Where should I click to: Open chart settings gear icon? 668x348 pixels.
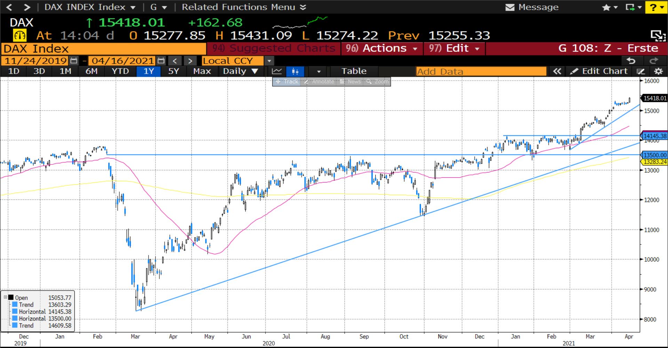pos(658,71)
